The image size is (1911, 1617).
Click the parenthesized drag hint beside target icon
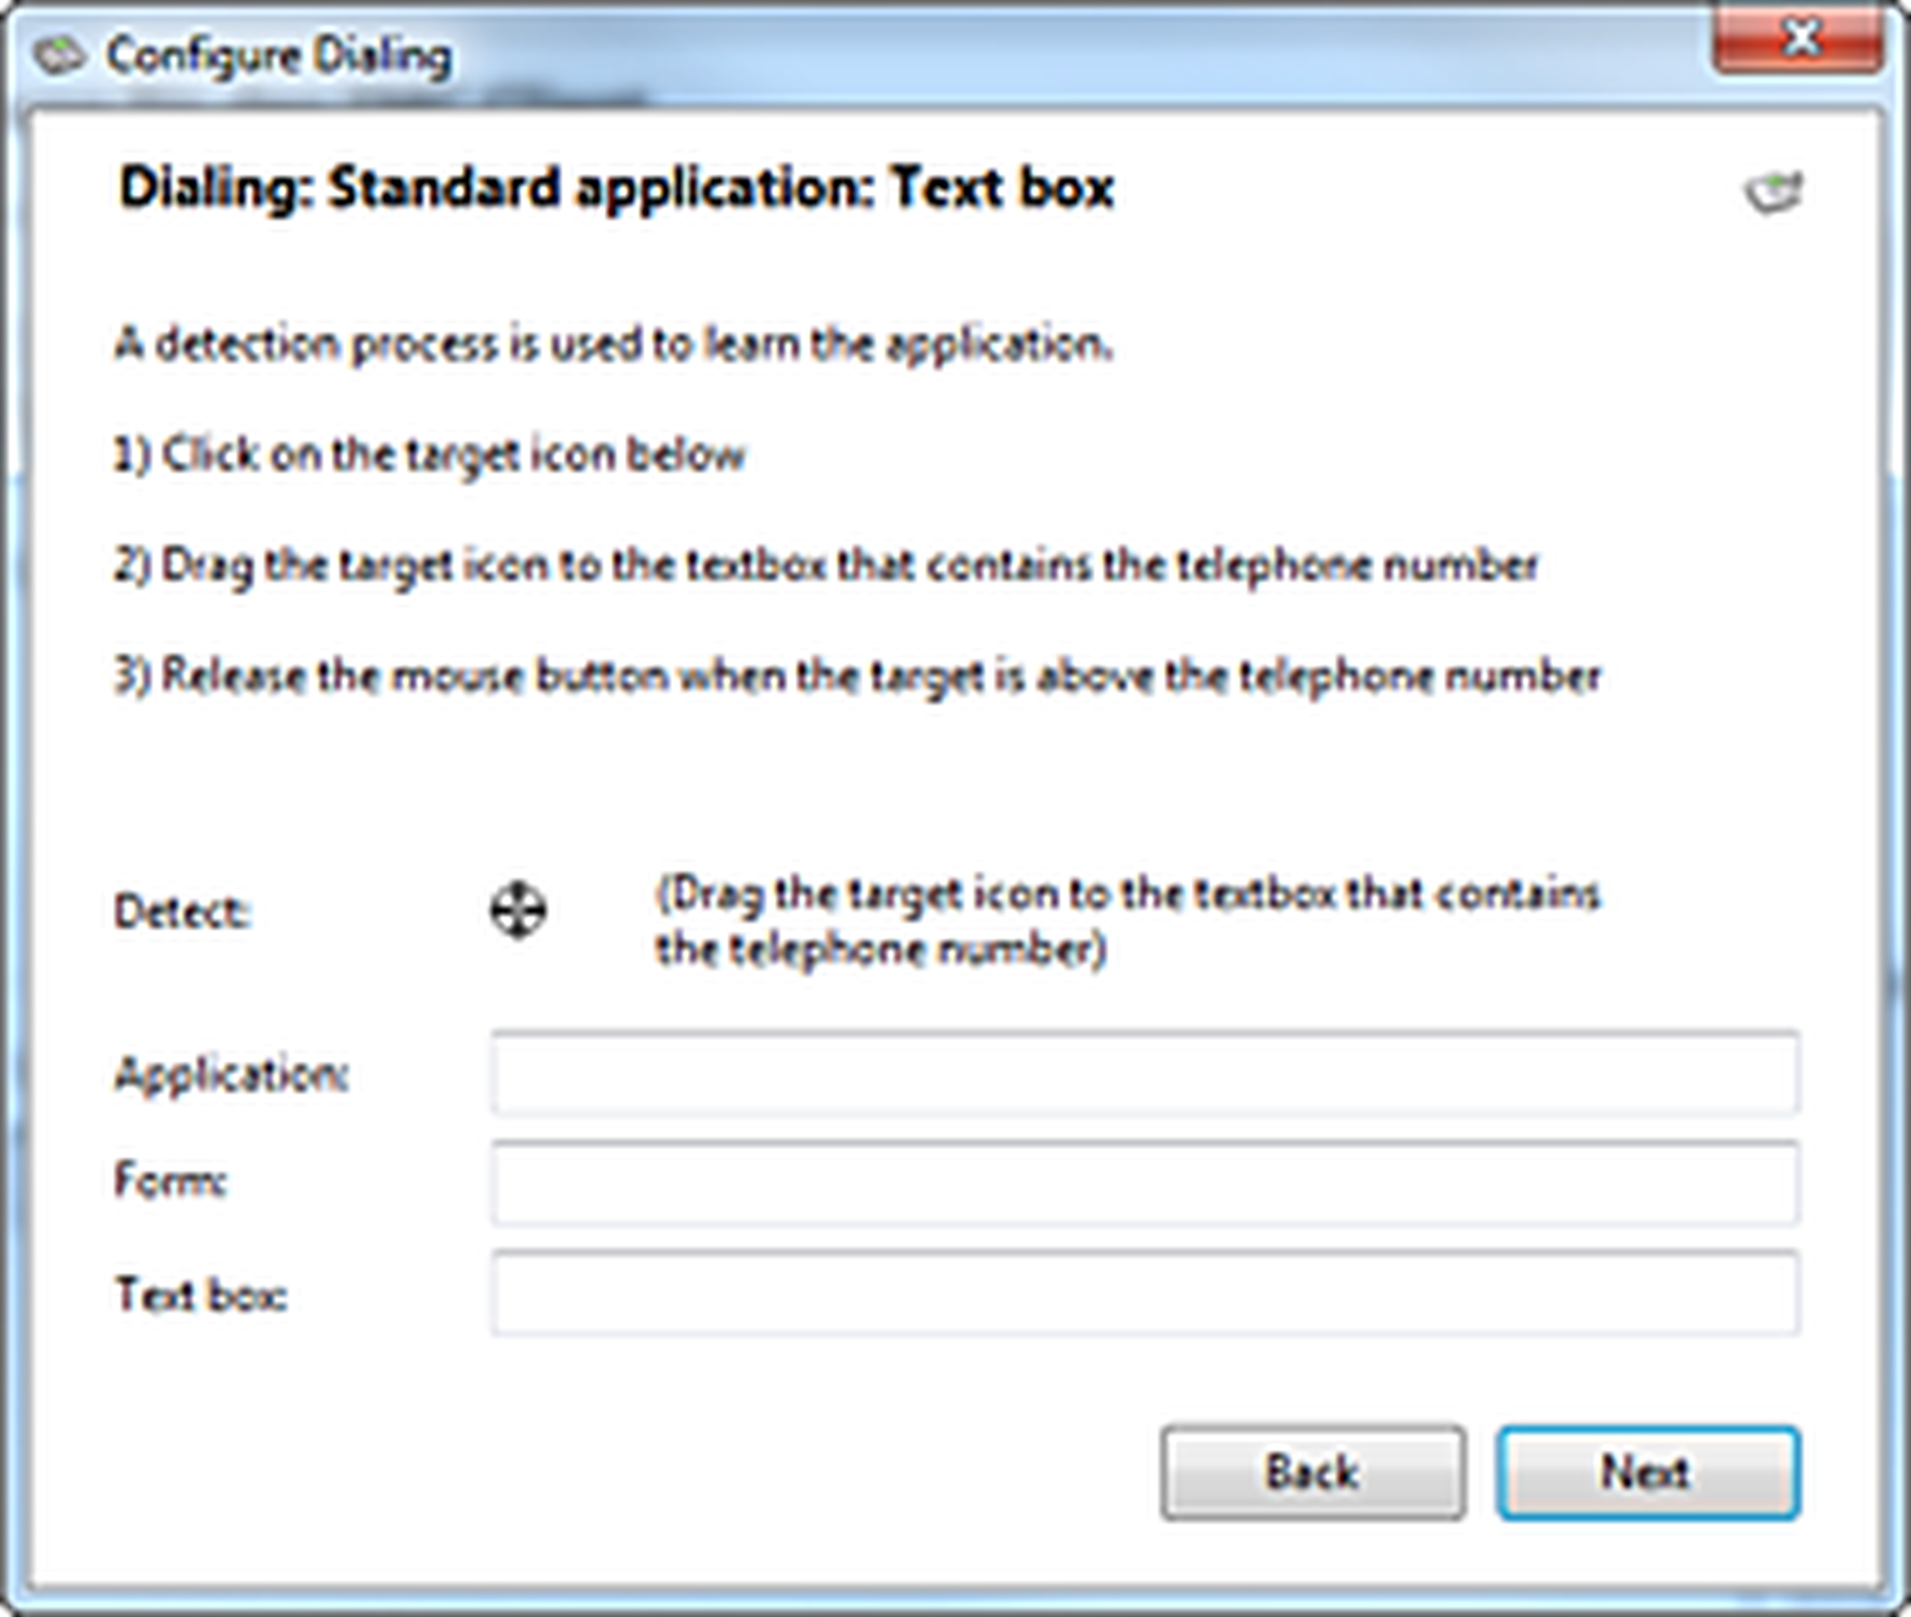coord(1126,922)
